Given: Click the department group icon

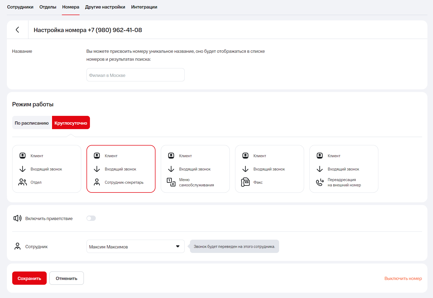Looking at the screenshot, I should (23, 182).
